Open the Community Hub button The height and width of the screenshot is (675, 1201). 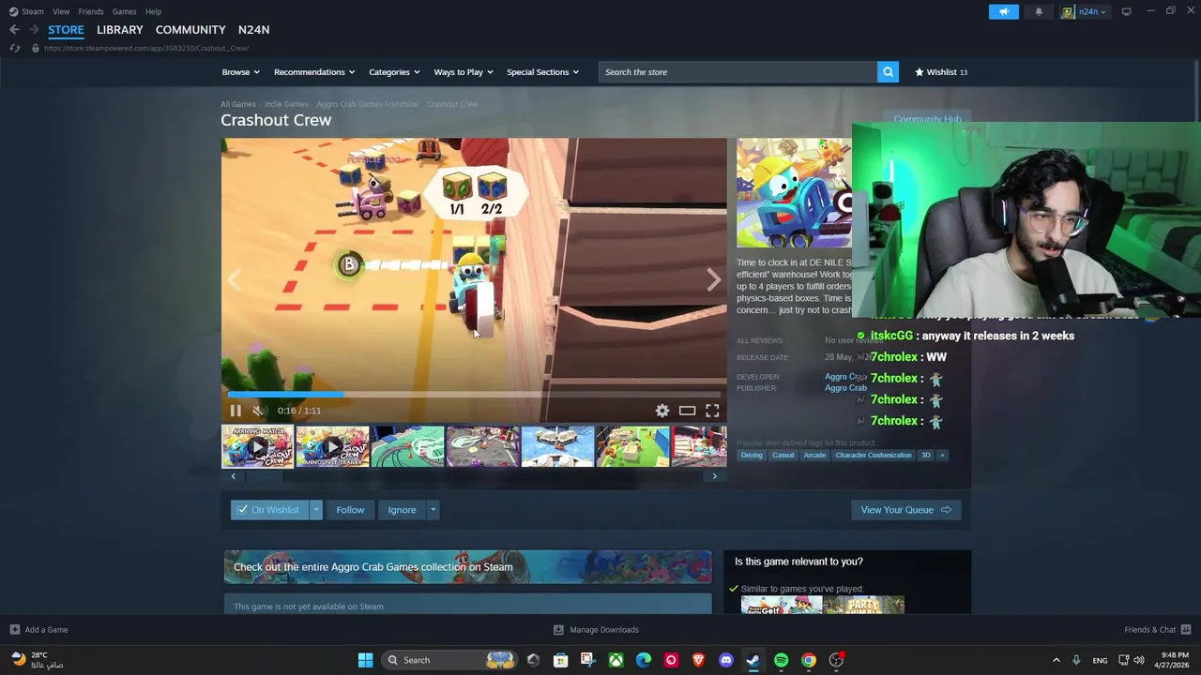927,119
